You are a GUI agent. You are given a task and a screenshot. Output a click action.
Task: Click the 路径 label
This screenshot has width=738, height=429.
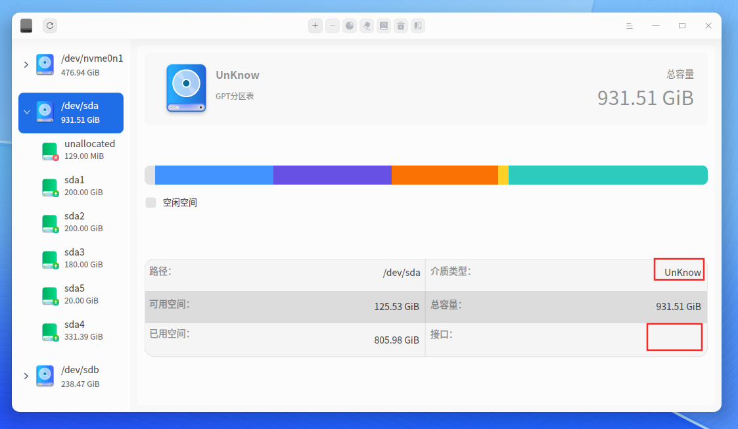[160, 271]
